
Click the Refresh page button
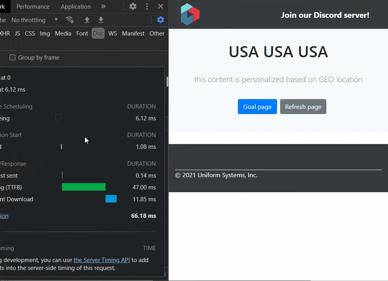[x=303, y=107]
